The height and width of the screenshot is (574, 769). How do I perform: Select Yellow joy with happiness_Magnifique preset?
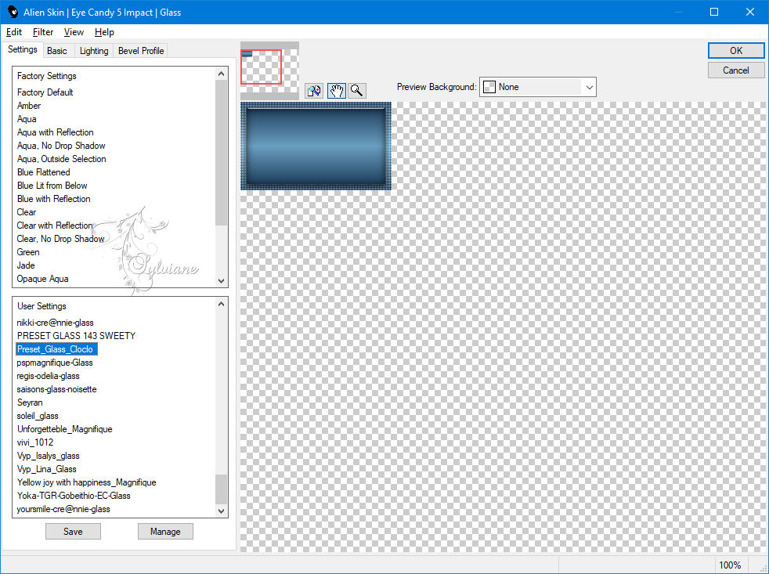[x=86, y=482]
